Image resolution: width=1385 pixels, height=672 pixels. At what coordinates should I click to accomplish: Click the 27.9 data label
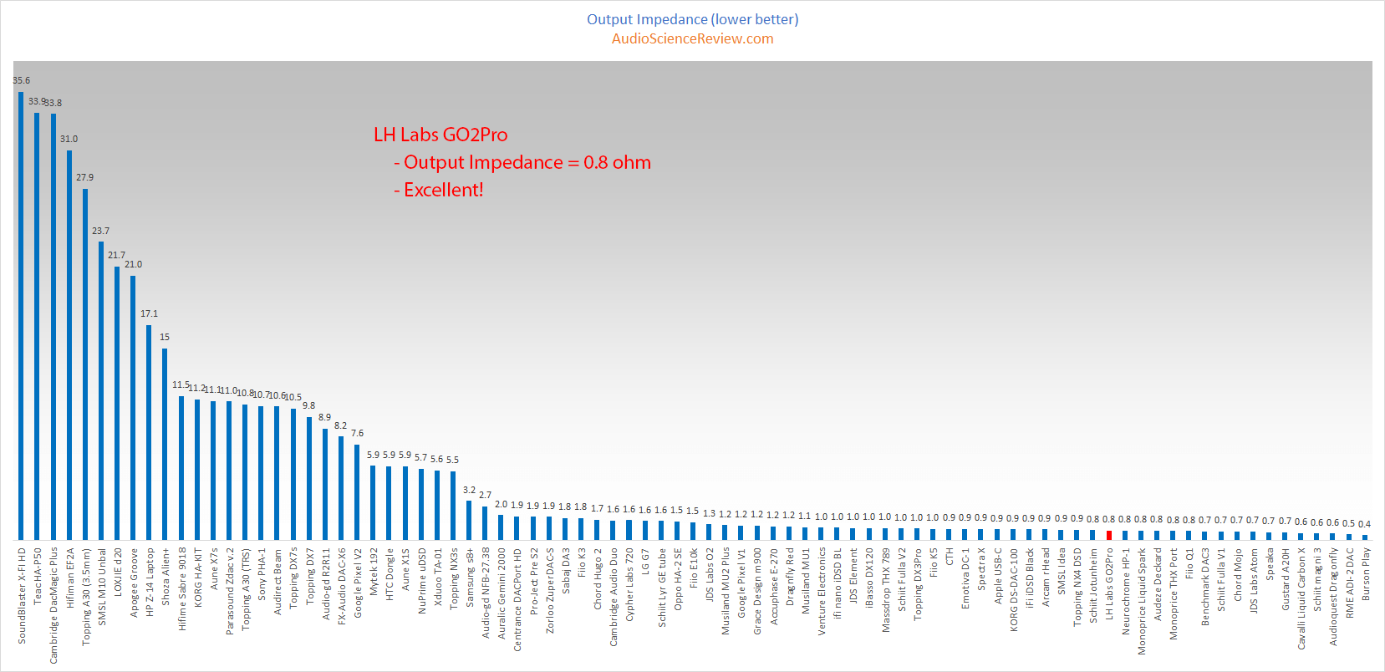coord(84,178)
